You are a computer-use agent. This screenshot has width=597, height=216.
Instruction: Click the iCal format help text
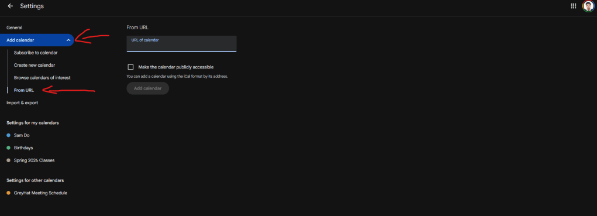pyautogui.click(x=177, y=77)
